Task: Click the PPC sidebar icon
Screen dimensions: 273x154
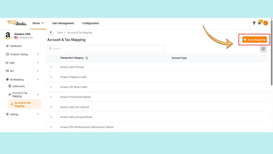Action: pos(7,71)
